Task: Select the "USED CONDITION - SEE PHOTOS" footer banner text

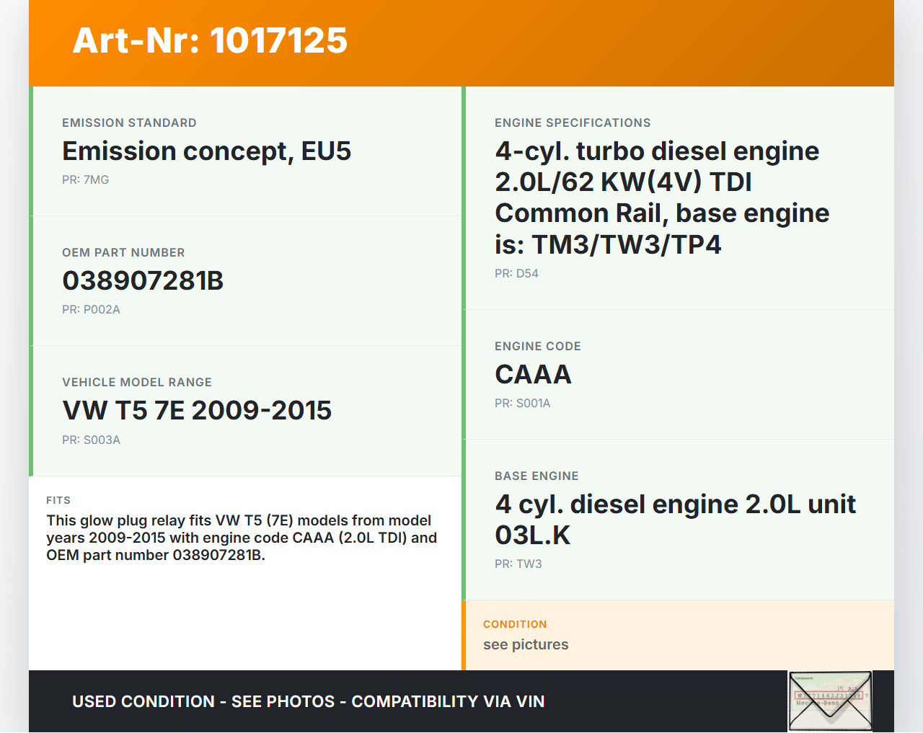Action: click(x=309, y=701)
